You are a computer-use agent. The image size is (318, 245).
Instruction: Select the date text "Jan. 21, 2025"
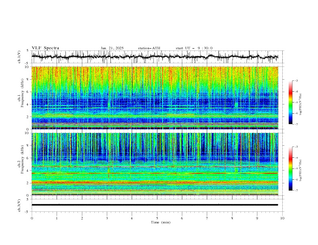[112, 48]
